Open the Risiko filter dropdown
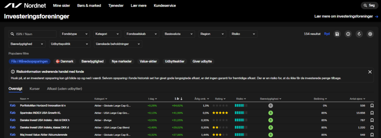Screen dimensions: 381x138 (x=243, y=34)
